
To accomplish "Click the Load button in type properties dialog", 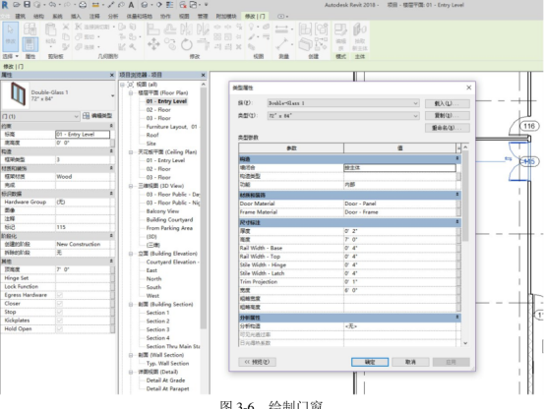I will tap(447, 103).
